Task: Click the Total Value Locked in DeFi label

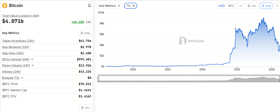Action: [21, 16]
